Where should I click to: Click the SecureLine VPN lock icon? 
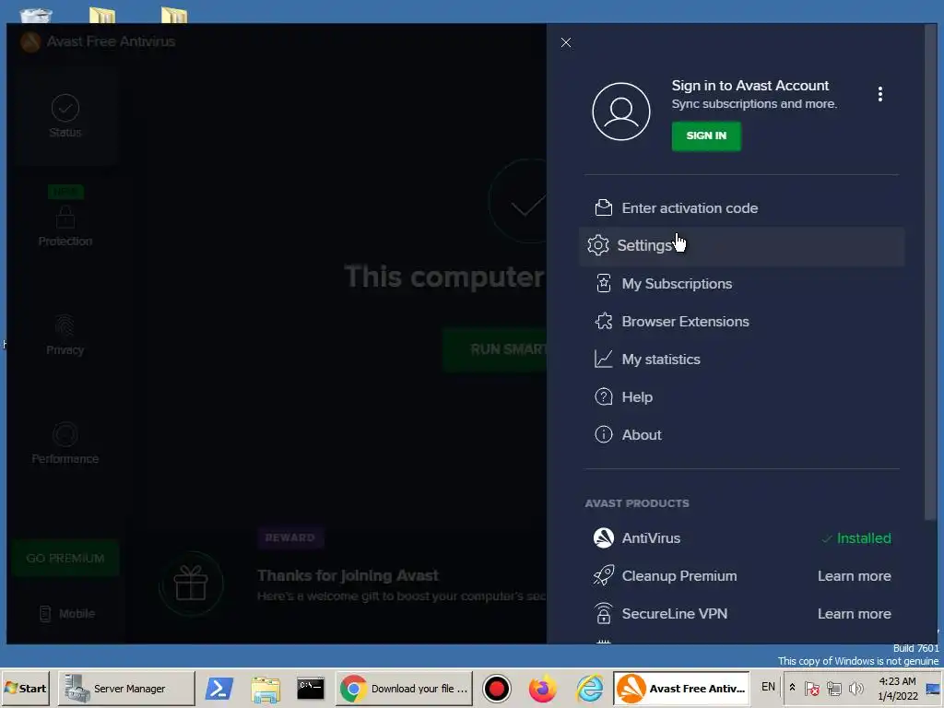coord(603,613)
